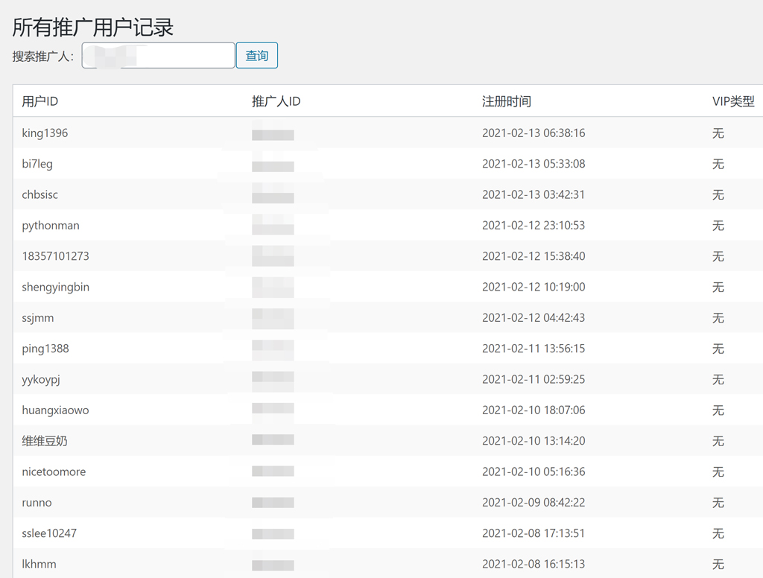This screenshot has width=763, height=578.
Task: Select user ID huangxiaowo
Action: [55, 410]
